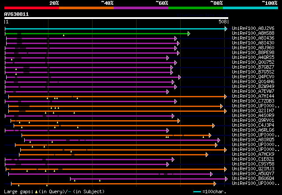
Task: Open the UniRef100_B8PE98 subject label
Action: (x=253, y=53)
